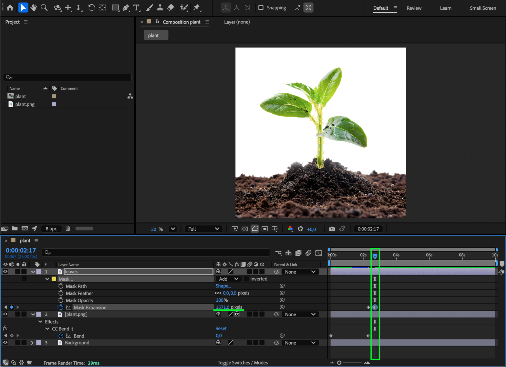The width and height of the screenshot is (506, 367).
Task: Click the project panel search field
Action: click(67, 77)
